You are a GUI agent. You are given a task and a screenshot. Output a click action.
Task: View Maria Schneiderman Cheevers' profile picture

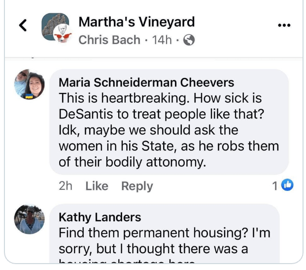pos(29,84)
